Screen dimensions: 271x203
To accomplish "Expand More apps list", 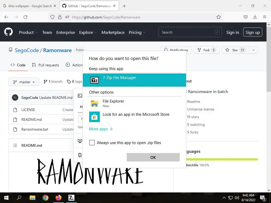I will point(101,129).
